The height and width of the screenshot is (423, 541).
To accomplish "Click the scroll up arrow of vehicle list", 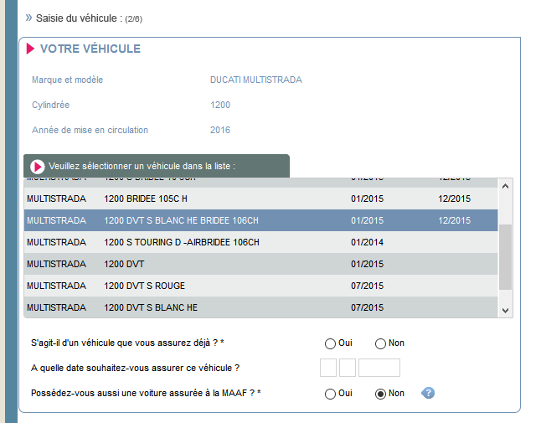I will (x=506, y=186).
